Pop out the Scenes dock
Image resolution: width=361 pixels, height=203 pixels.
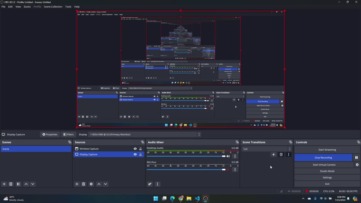point(70,142)
